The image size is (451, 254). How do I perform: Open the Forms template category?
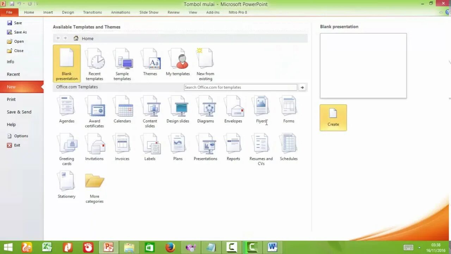tap(289, 109)
